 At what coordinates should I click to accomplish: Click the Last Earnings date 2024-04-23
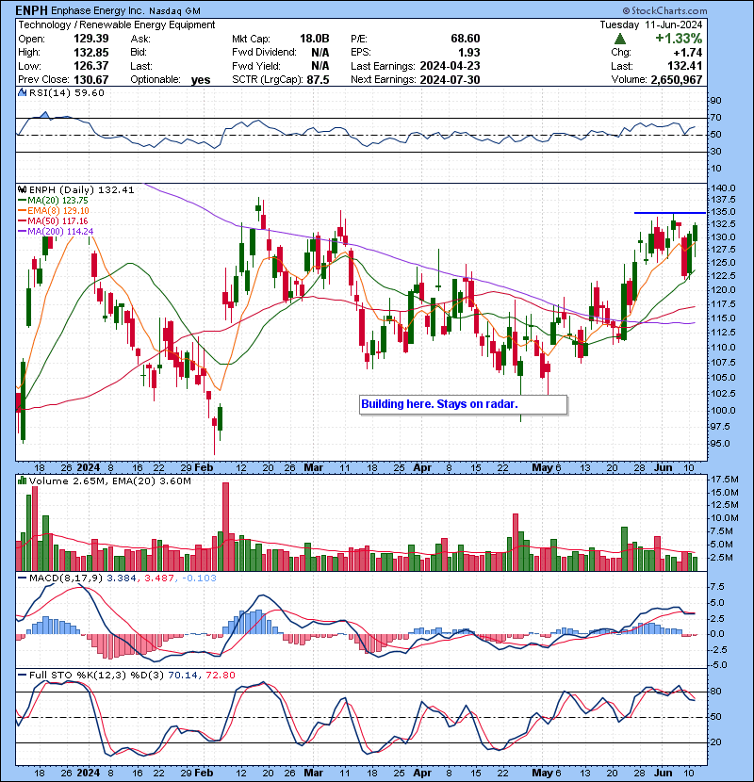pyautogui.click(x=451, y=66)
